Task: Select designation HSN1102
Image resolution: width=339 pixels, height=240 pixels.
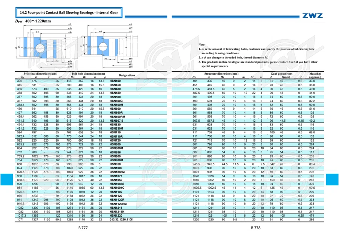Action: point(116,192)
